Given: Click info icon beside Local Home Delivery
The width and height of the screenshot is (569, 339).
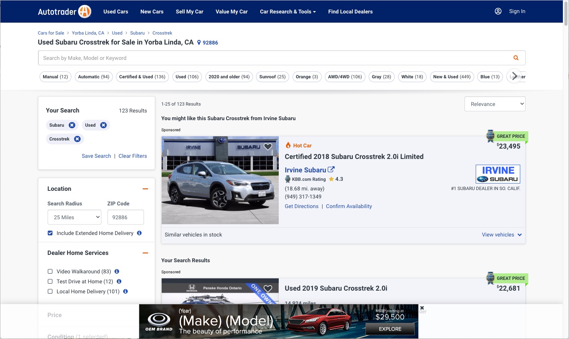Looking at the screenshot, I should (x=125, y=291).
